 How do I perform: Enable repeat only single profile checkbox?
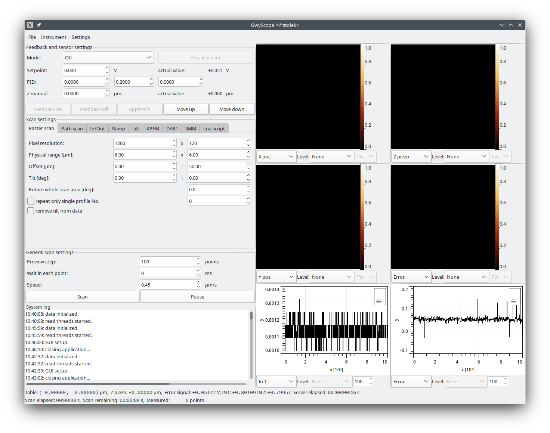pos(31,201)
